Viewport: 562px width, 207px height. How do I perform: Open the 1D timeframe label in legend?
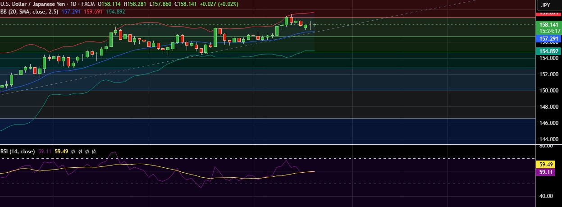[73, 5]
